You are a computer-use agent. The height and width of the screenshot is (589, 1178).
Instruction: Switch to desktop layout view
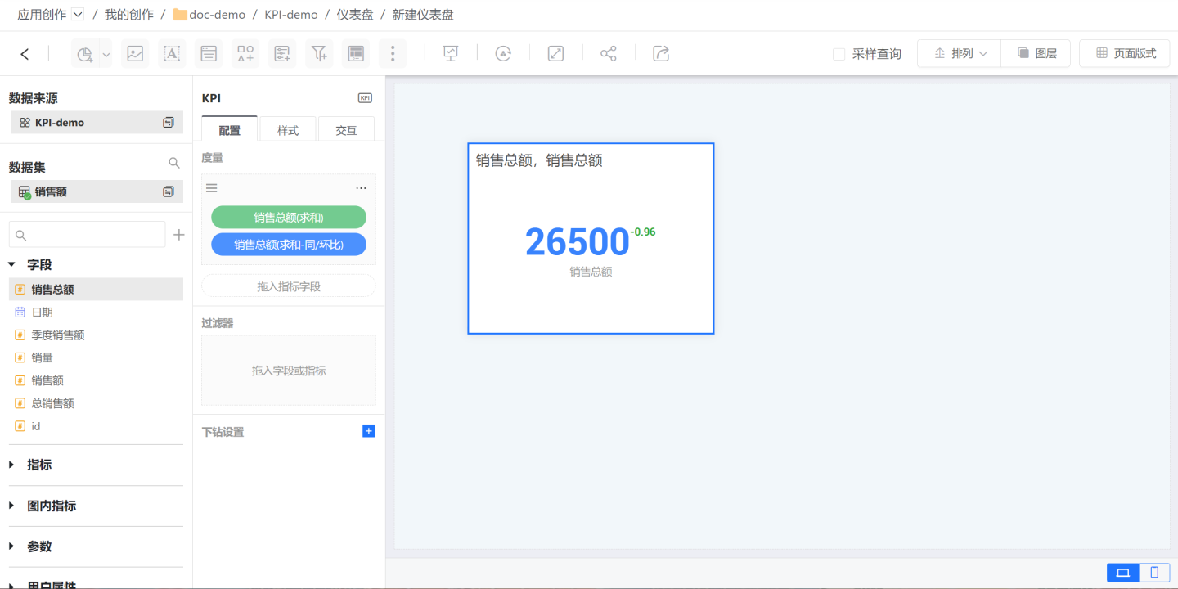tap(1122, 573)
